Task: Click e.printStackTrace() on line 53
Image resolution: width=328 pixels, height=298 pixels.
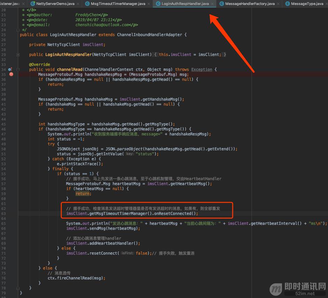Action: [79, 164]
